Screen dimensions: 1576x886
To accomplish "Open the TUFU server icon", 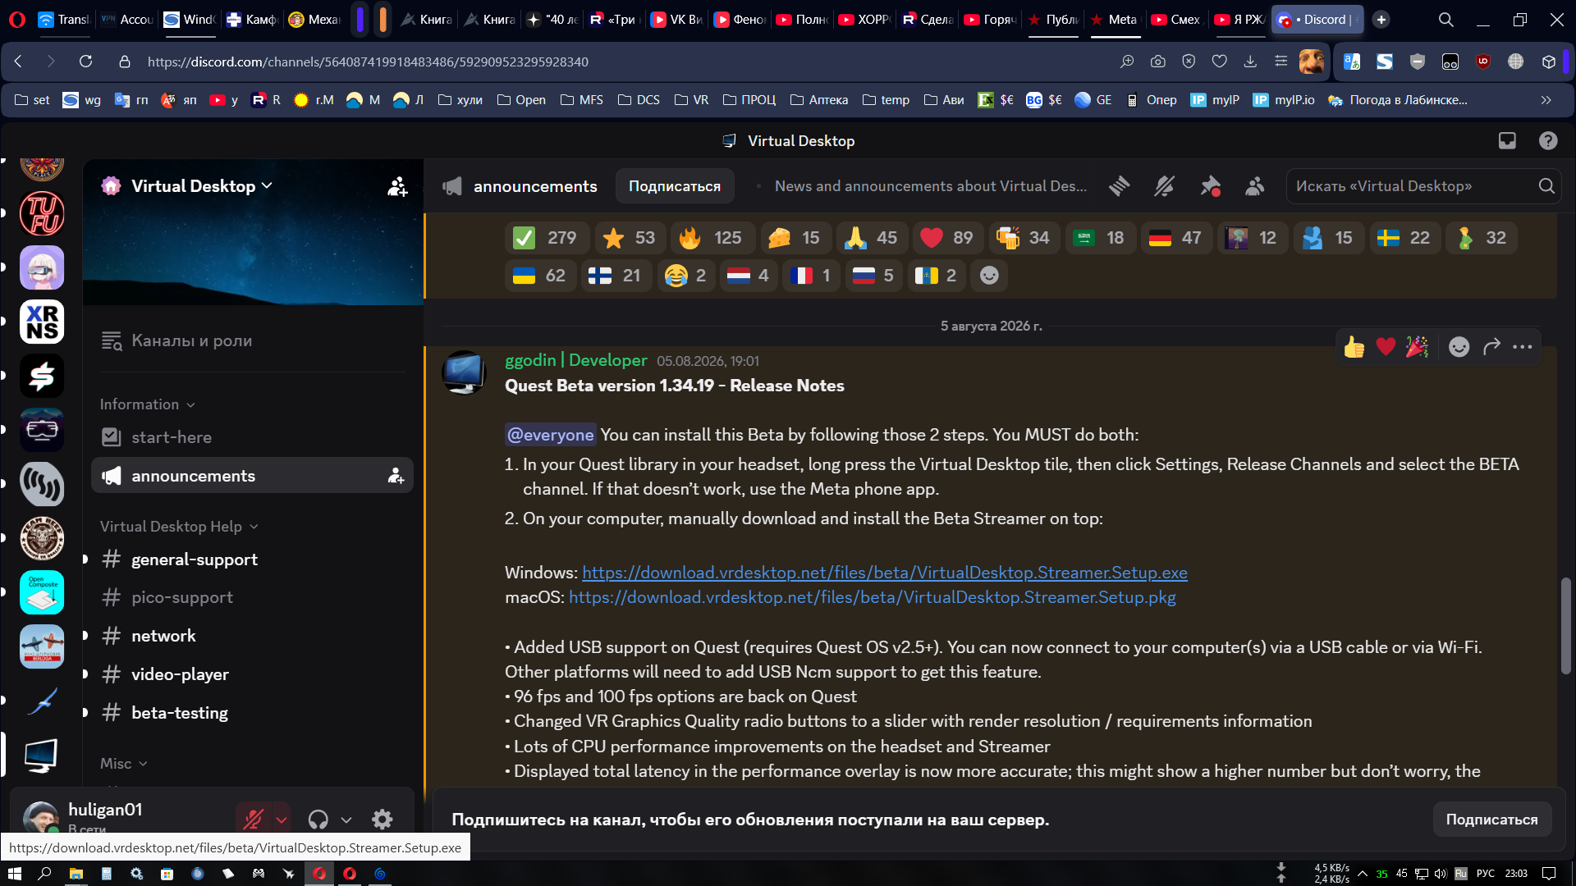I will [x=42, y=213].
